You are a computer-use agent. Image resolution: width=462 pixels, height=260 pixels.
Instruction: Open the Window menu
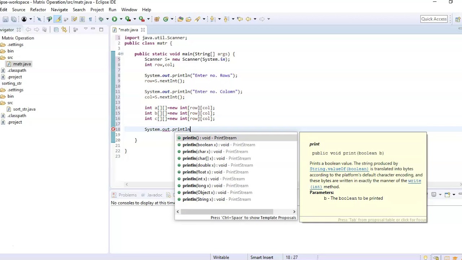tap(129, 9)
